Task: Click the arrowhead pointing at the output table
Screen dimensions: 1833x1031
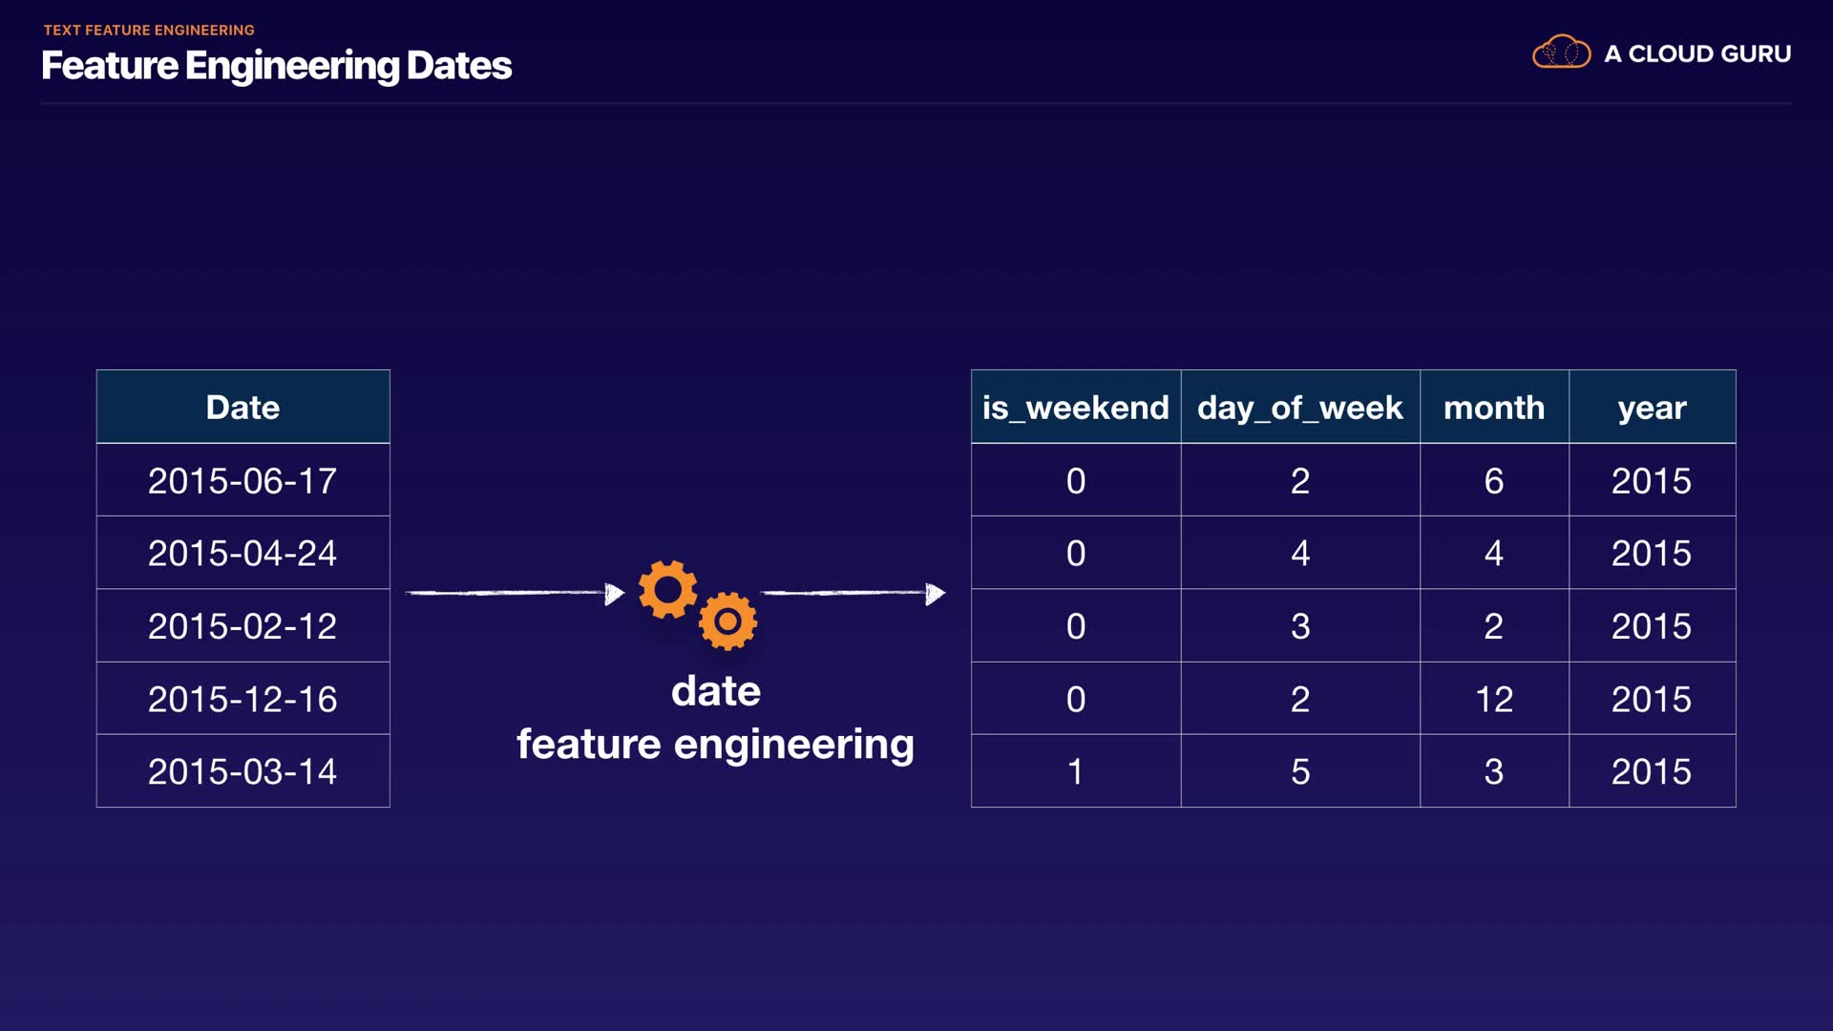Action: (935, 594)
